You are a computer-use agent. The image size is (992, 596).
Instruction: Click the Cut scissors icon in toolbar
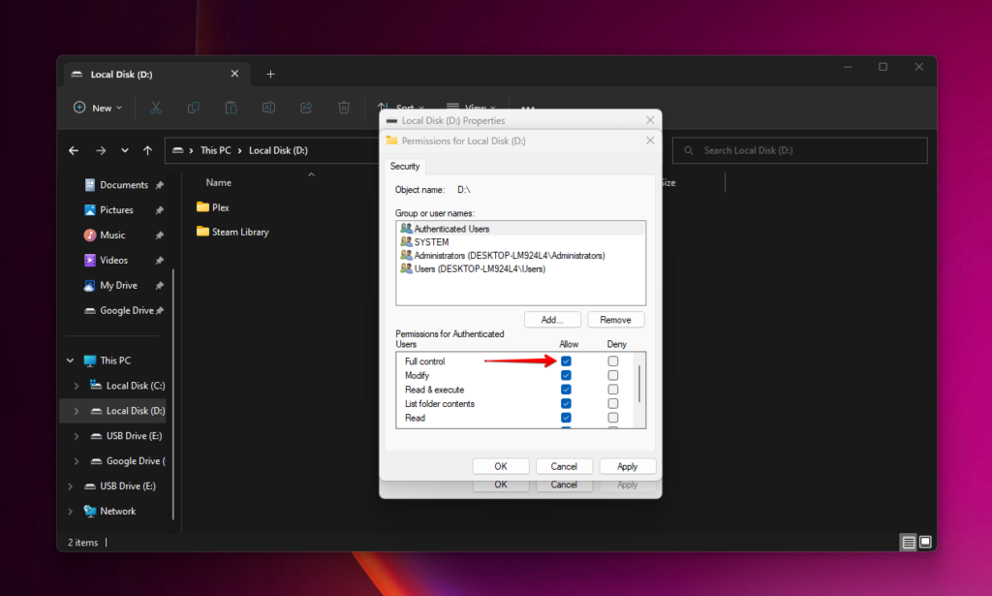click(155, 108)
